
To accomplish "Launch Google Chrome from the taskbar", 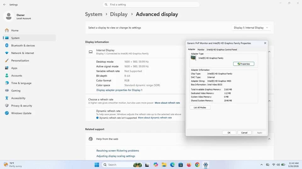I will [197, 165].
